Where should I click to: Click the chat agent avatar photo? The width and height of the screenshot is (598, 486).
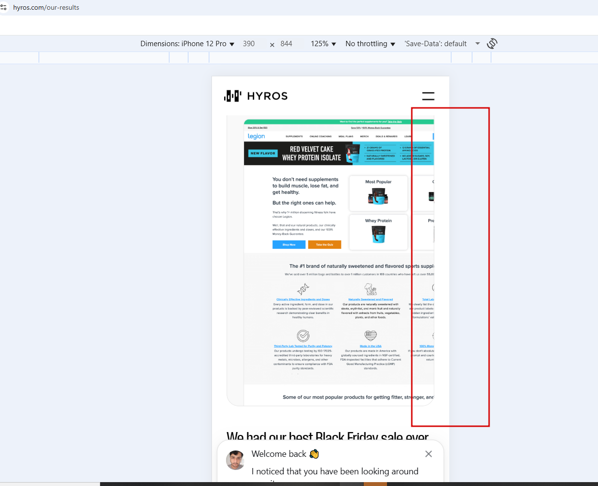235,460
